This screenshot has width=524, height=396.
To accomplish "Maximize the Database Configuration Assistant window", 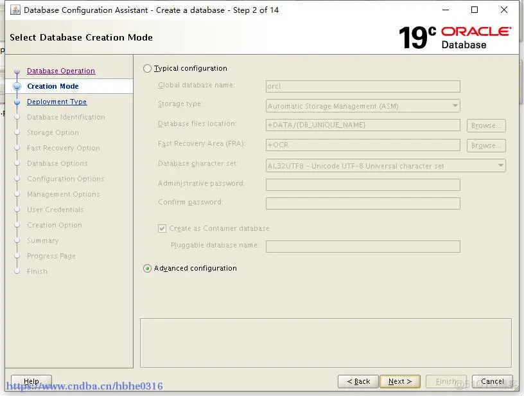I will point(474,10).
